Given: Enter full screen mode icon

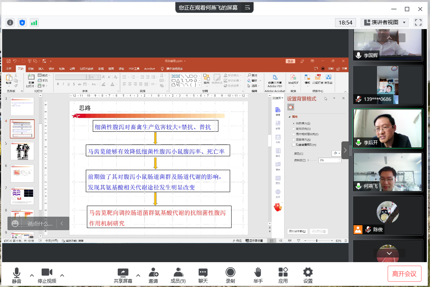Looking at the screenshot, I should click(418, 22).
